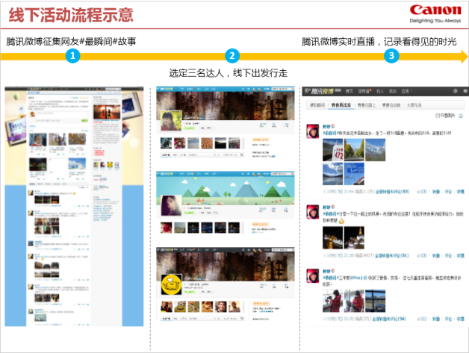Open 活动 in the dark Tencent Weibo navbar

click(x=392, y=91)
